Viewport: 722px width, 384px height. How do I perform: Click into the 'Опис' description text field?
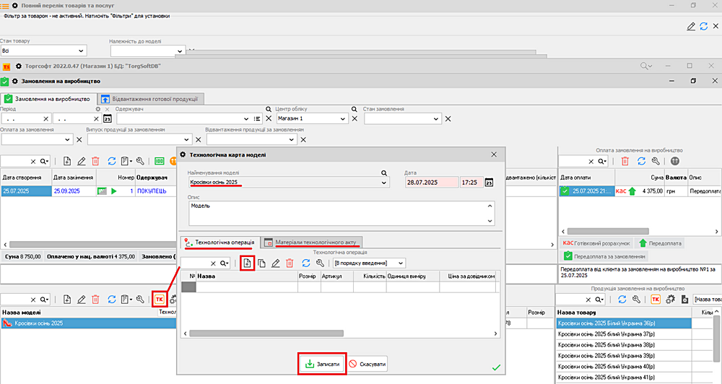pyautogui.click(x=336, y=211)
